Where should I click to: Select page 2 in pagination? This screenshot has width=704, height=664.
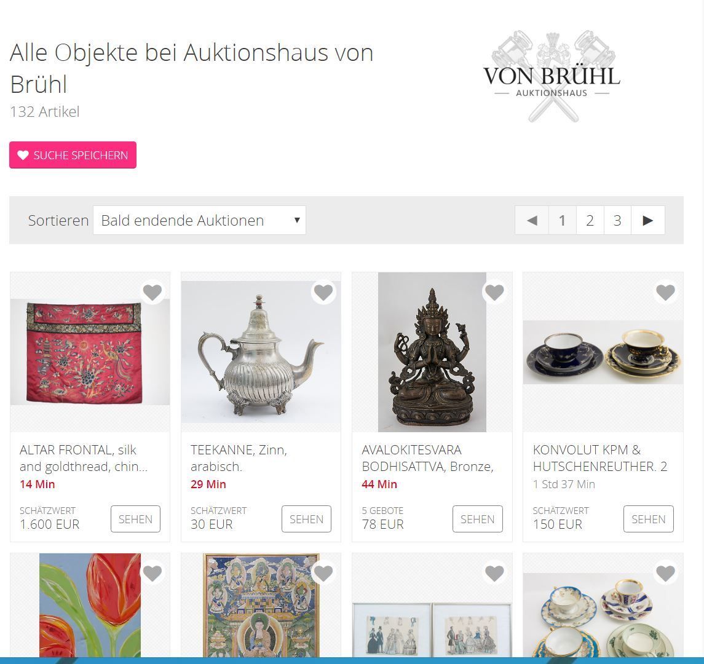pos(590,220)
